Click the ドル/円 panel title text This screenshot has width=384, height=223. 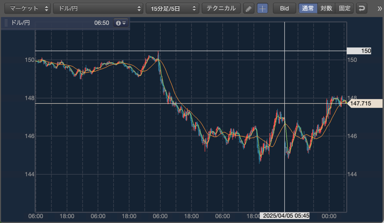pyautogui.click(x=20, y=23)
